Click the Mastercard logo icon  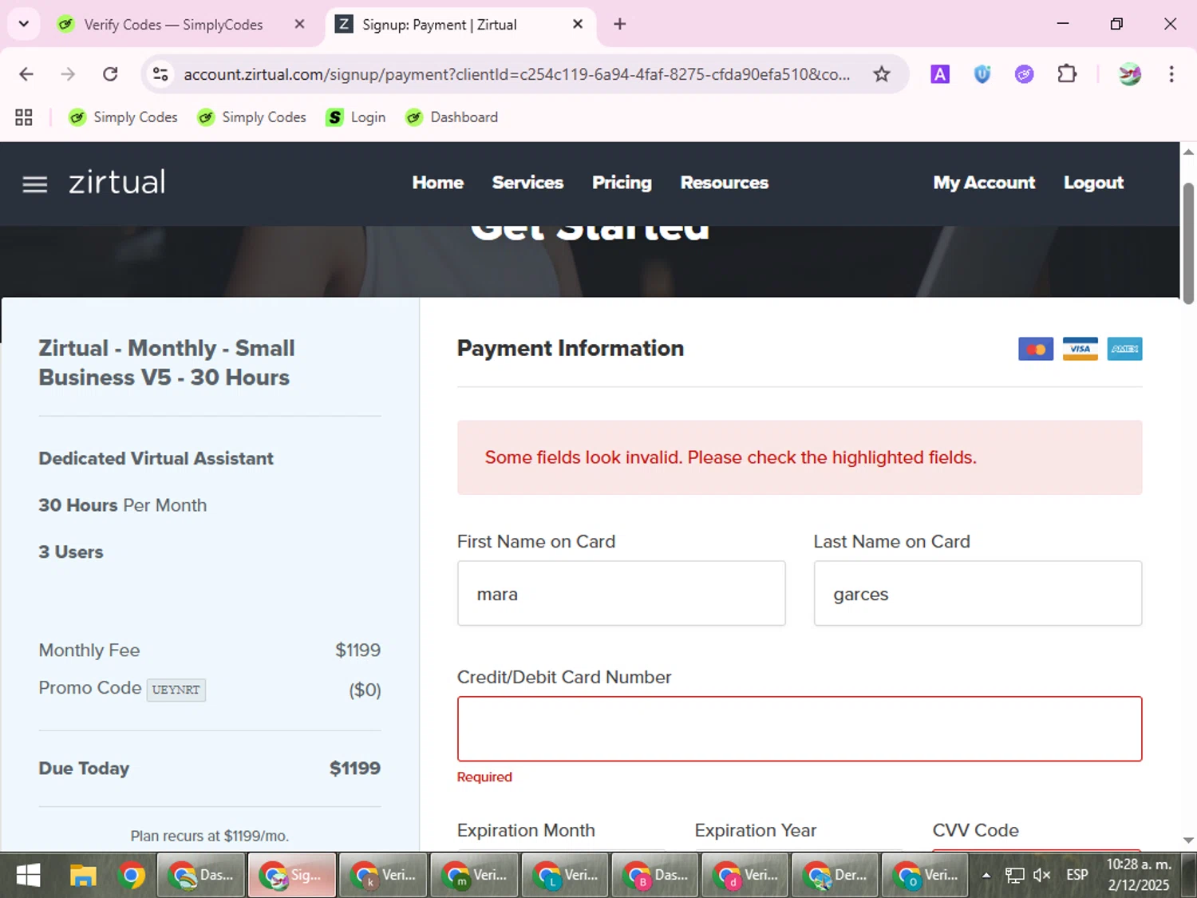coord(1036,349)
